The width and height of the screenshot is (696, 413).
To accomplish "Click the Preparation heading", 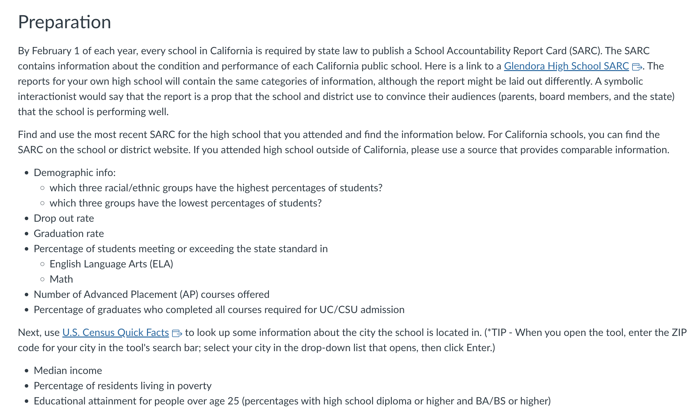I will click(64, 22).
